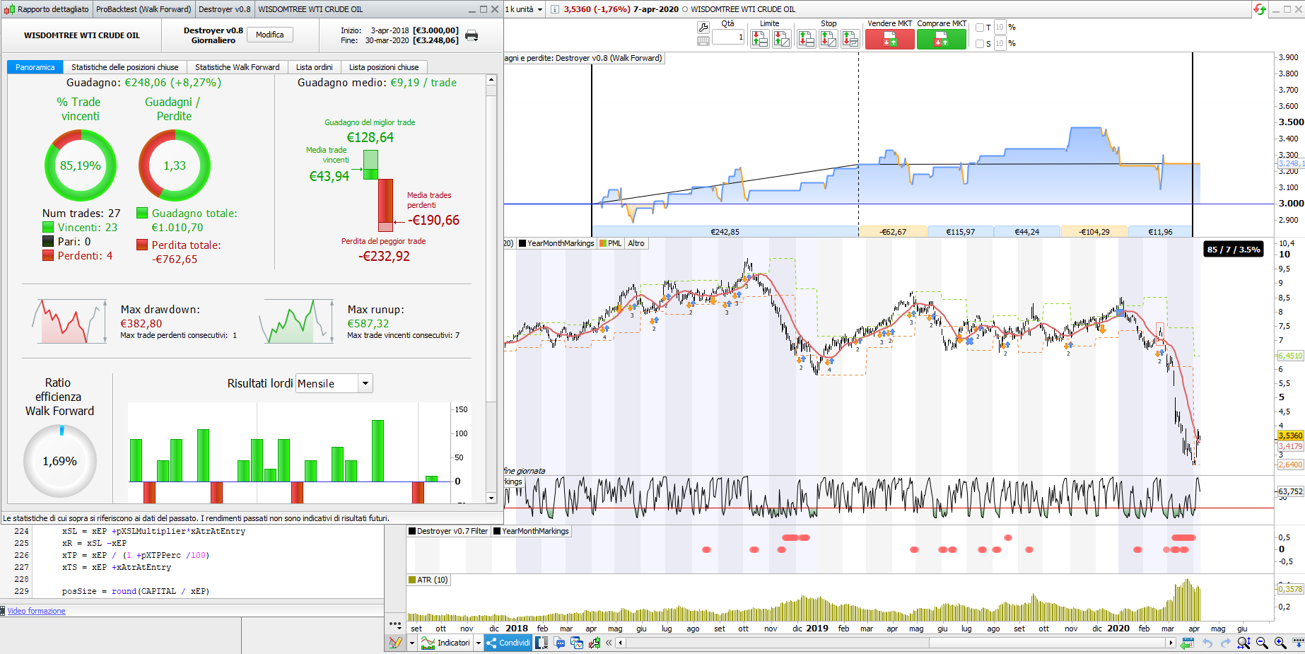Click the first Stop order icon
The image size is (1305, 654).
pyautogui.click(x=807, y=39)
